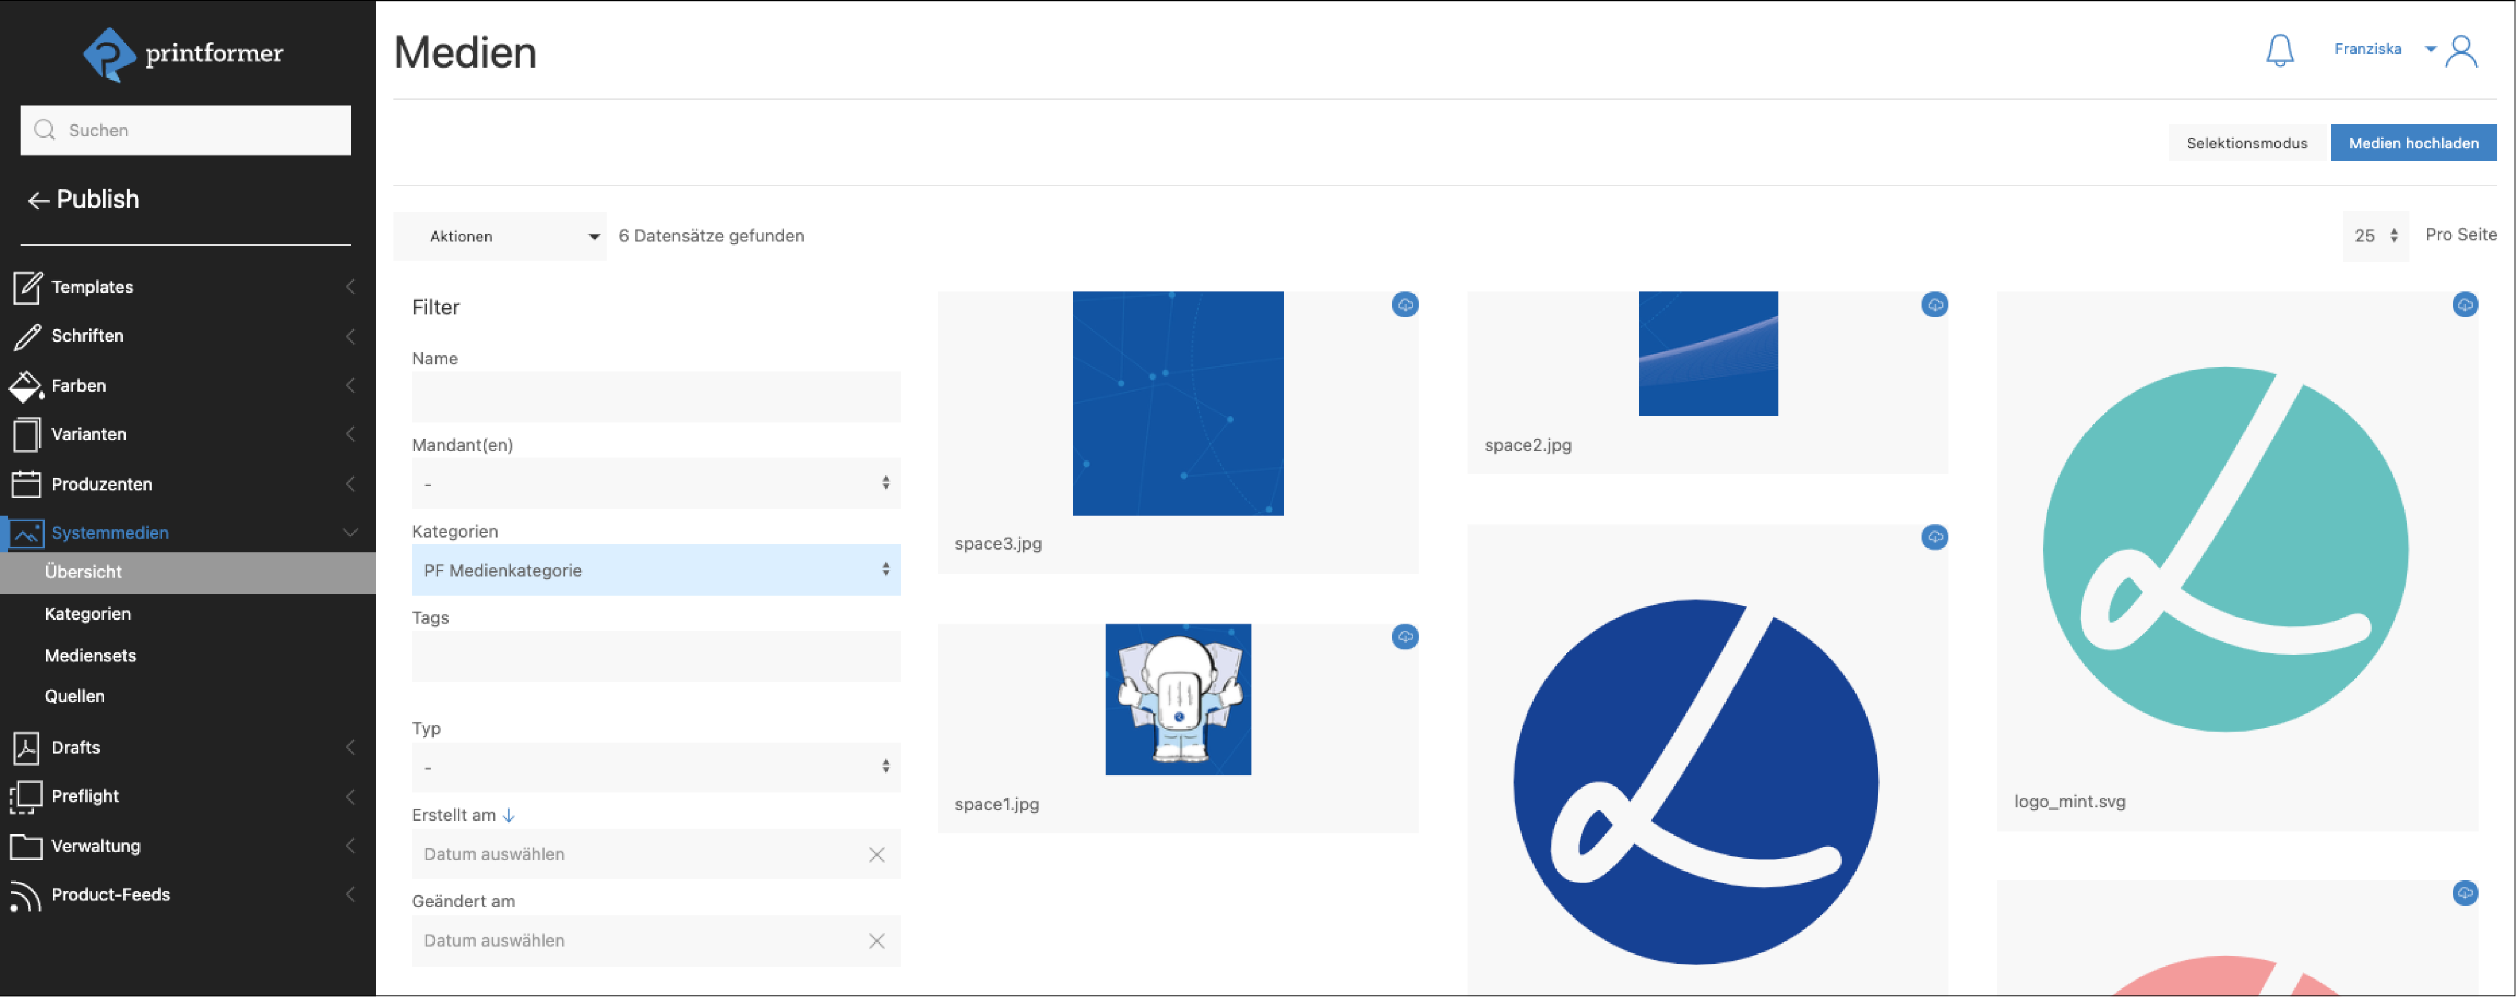Open the Kategorien submenu item
The image size is (2516, 998).
click(88, 614)
